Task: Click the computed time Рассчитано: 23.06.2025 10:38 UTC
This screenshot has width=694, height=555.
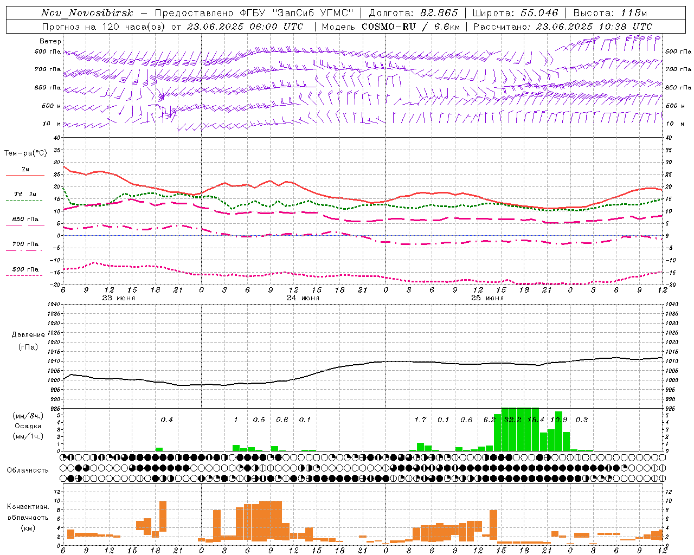Action: click(563, 27)
